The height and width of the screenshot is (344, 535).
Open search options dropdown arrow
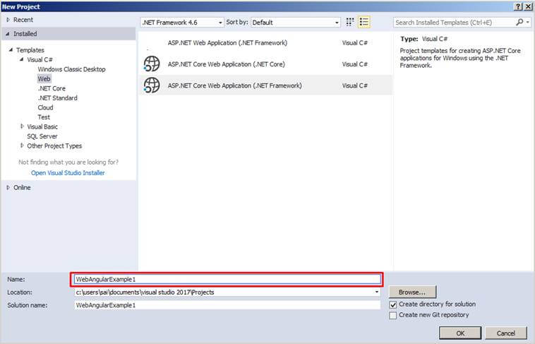pos(528,22)
